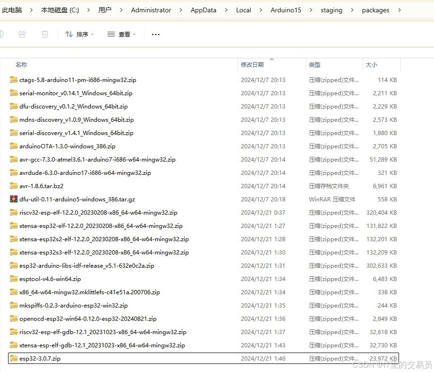Click the WinRAR 压缩文件 type cell
This screenshot has height=372, width=434.
[332, 200]
